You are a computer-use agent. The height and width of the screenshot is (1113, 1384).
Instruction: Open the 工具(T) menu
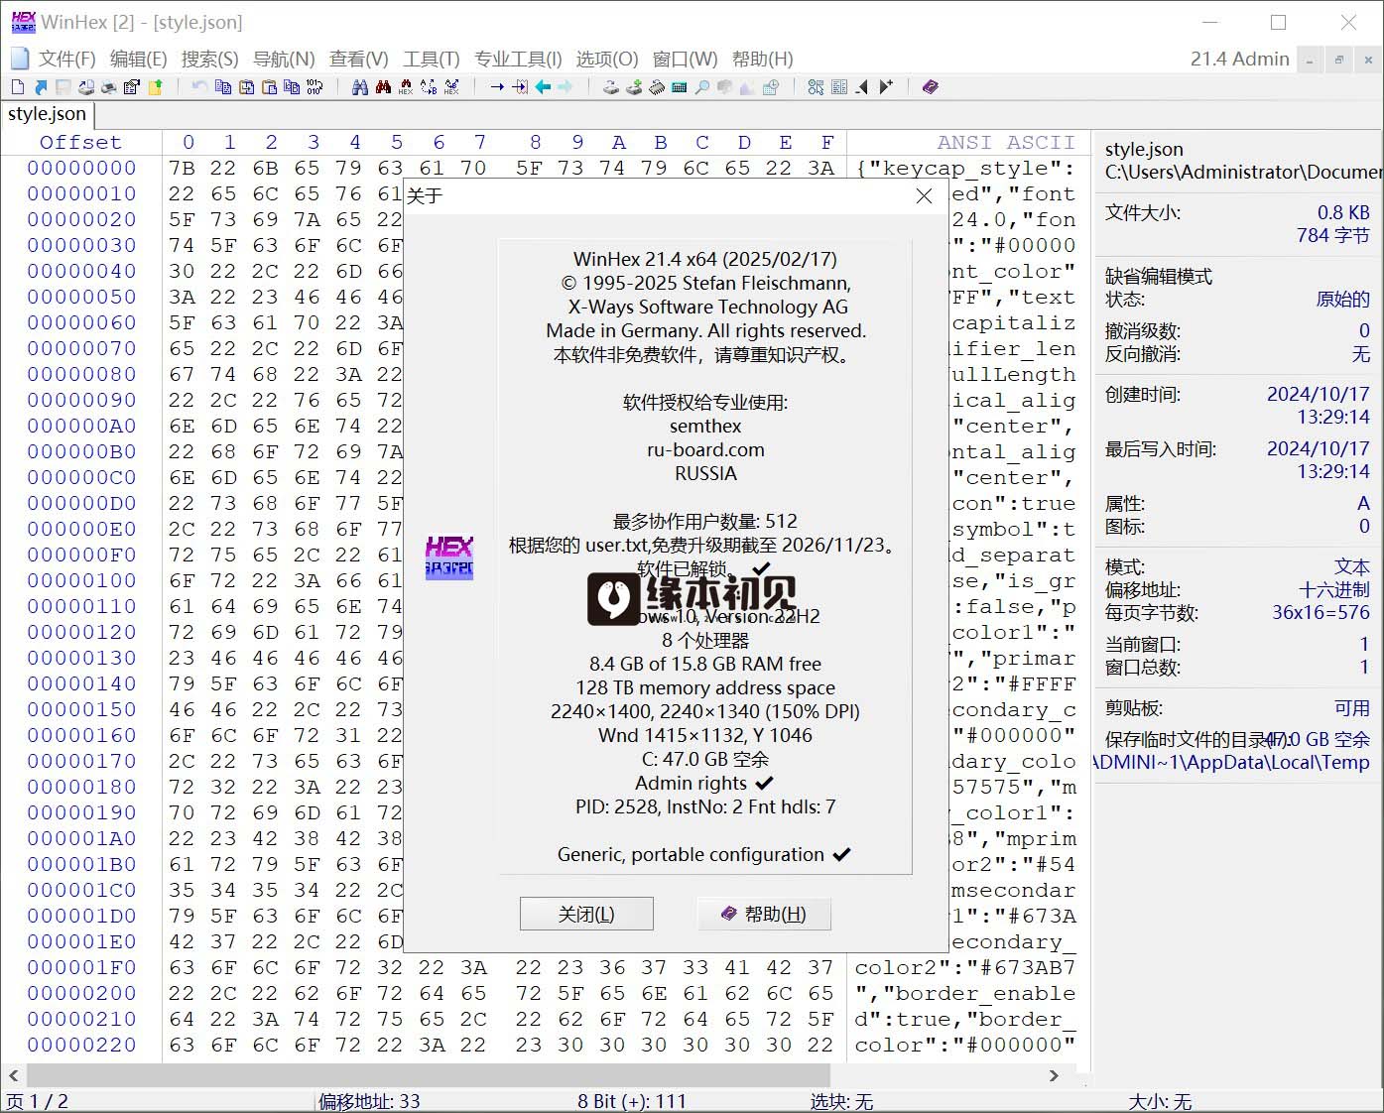click(431, 59)
